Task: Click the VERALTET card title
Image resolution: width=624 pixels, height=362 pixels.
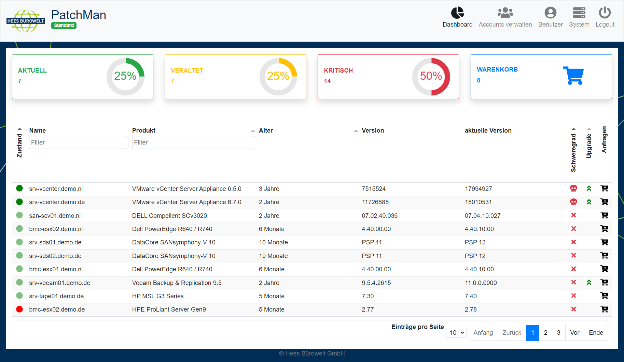Action: click(x=187, y=71)
